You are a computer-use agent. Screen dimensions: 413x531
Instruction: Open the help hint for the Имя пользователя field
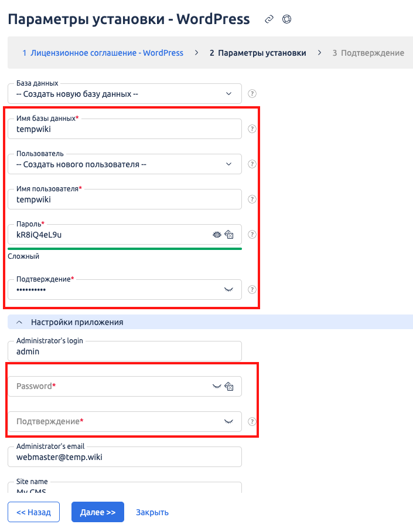pyautogui.click(x=252, y=199)
